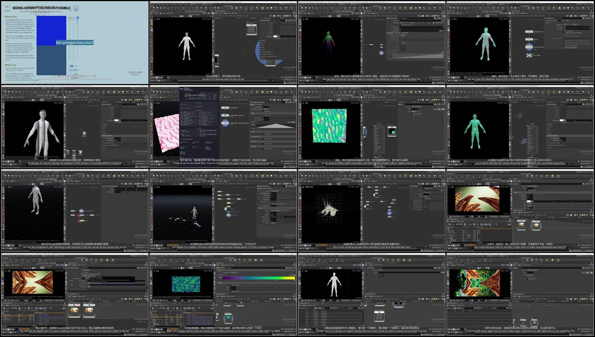This screenshot has width=595, height=337.
Task: Select the green striped human model in the viewport
Action: point(475,131)
